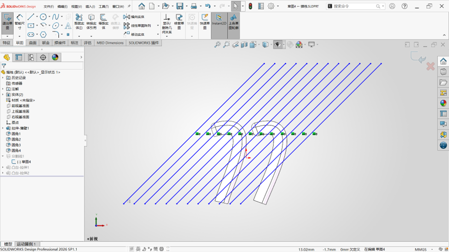Click the feature tree filter field
This screenshot has height=252, width=449.
42,66
